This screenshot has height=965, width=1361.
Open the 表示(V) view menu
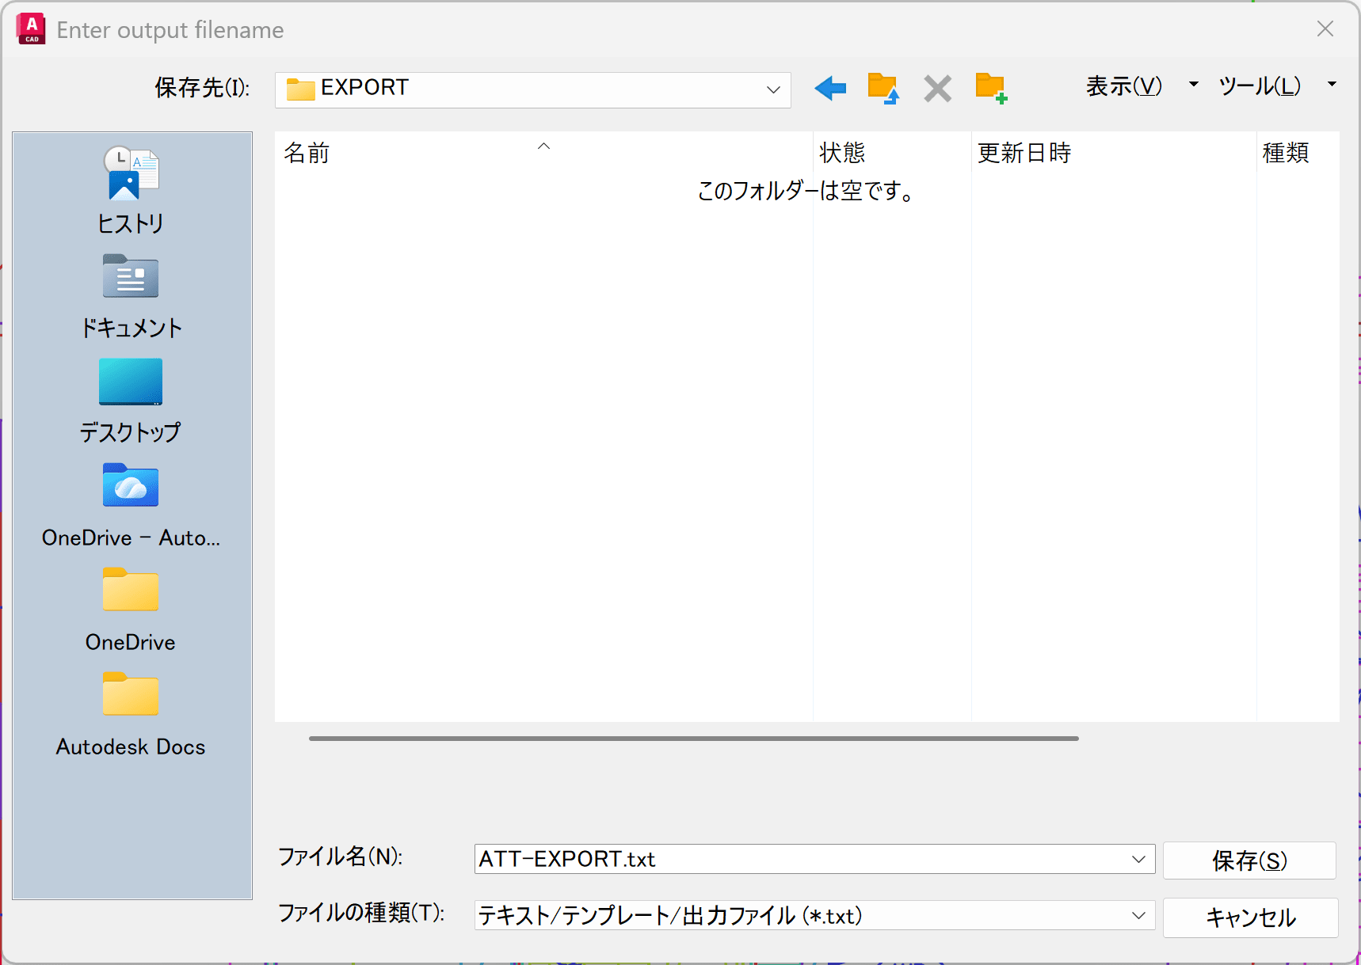(x=1124, y=85)
